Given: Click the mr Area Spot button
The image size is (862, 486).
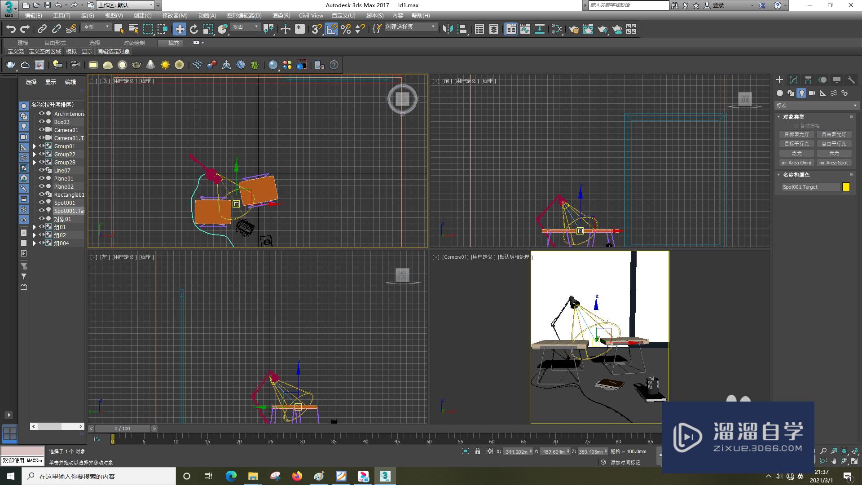Looking at the screenshot, I should click(834, 163).
